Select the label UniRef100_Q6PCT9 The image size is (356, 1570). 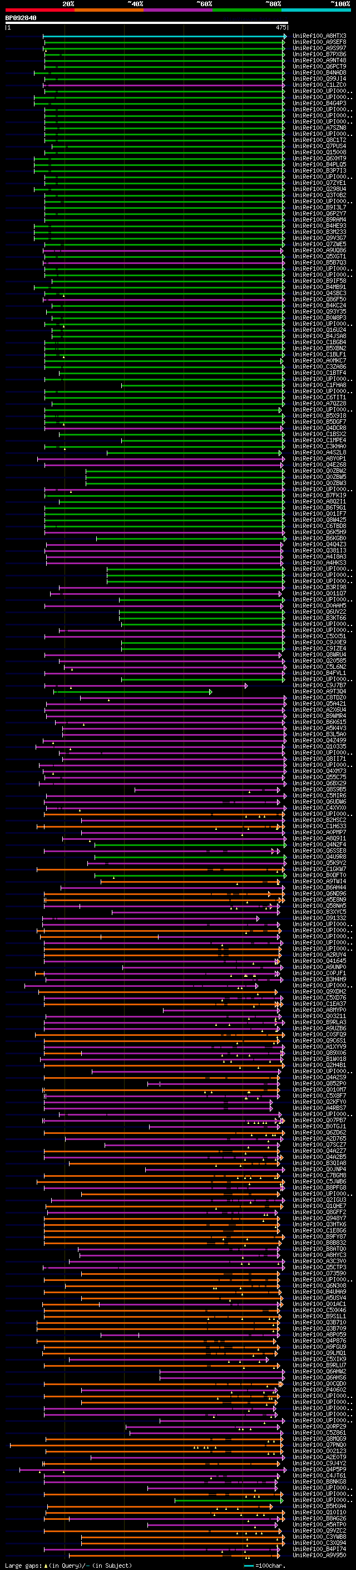(319, 67)
